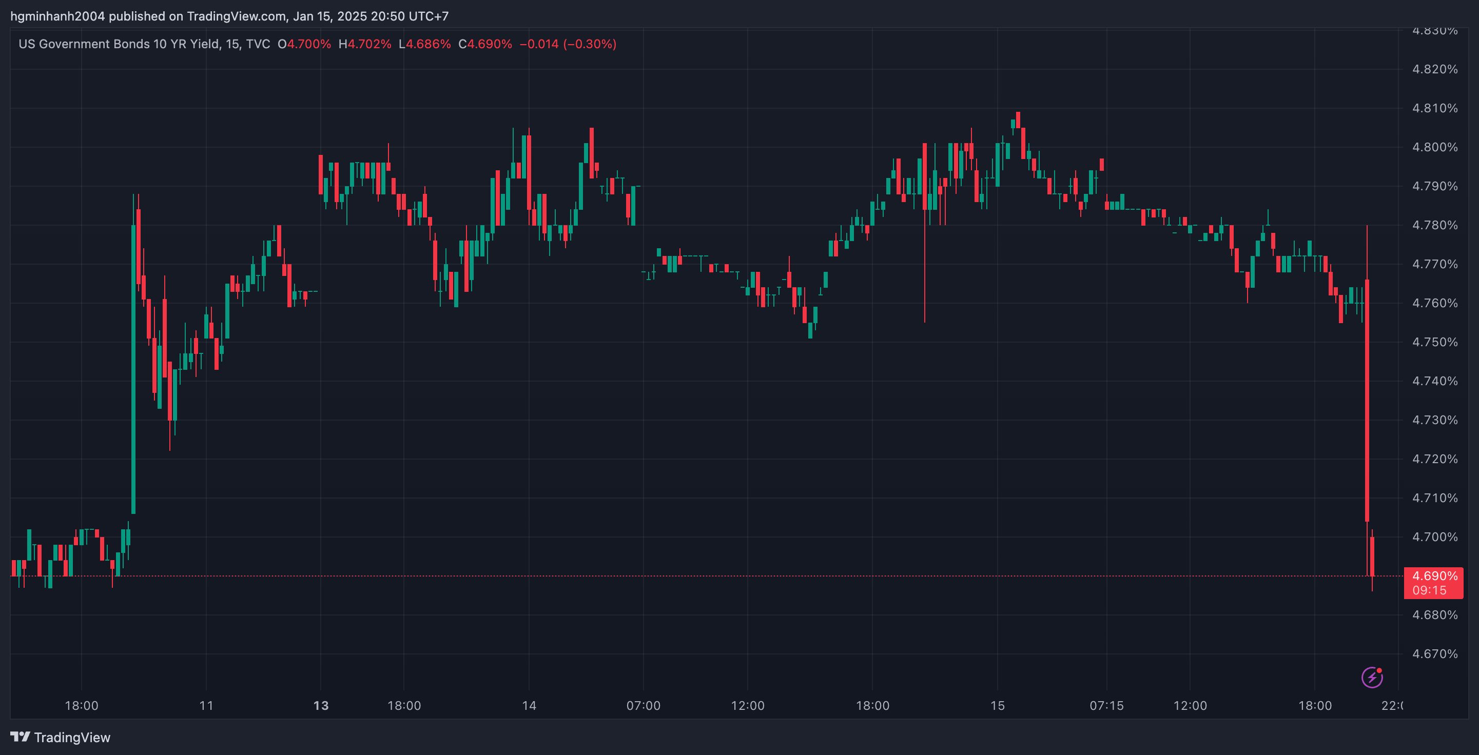This screenshot has width=1479, height=755.
Task: Click the 4.800% price axis label
Action: [1434, 147]
